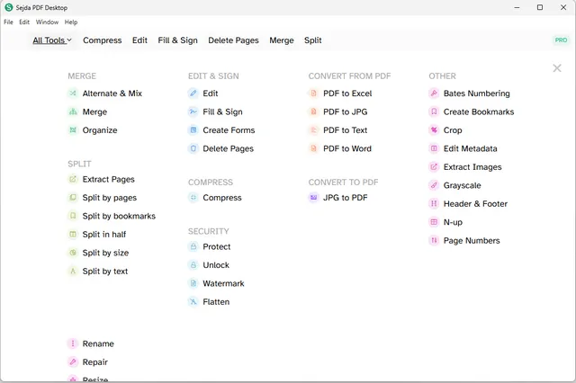Click the Split by size icon
Screen dimensions: 576x383
(73, 253)
